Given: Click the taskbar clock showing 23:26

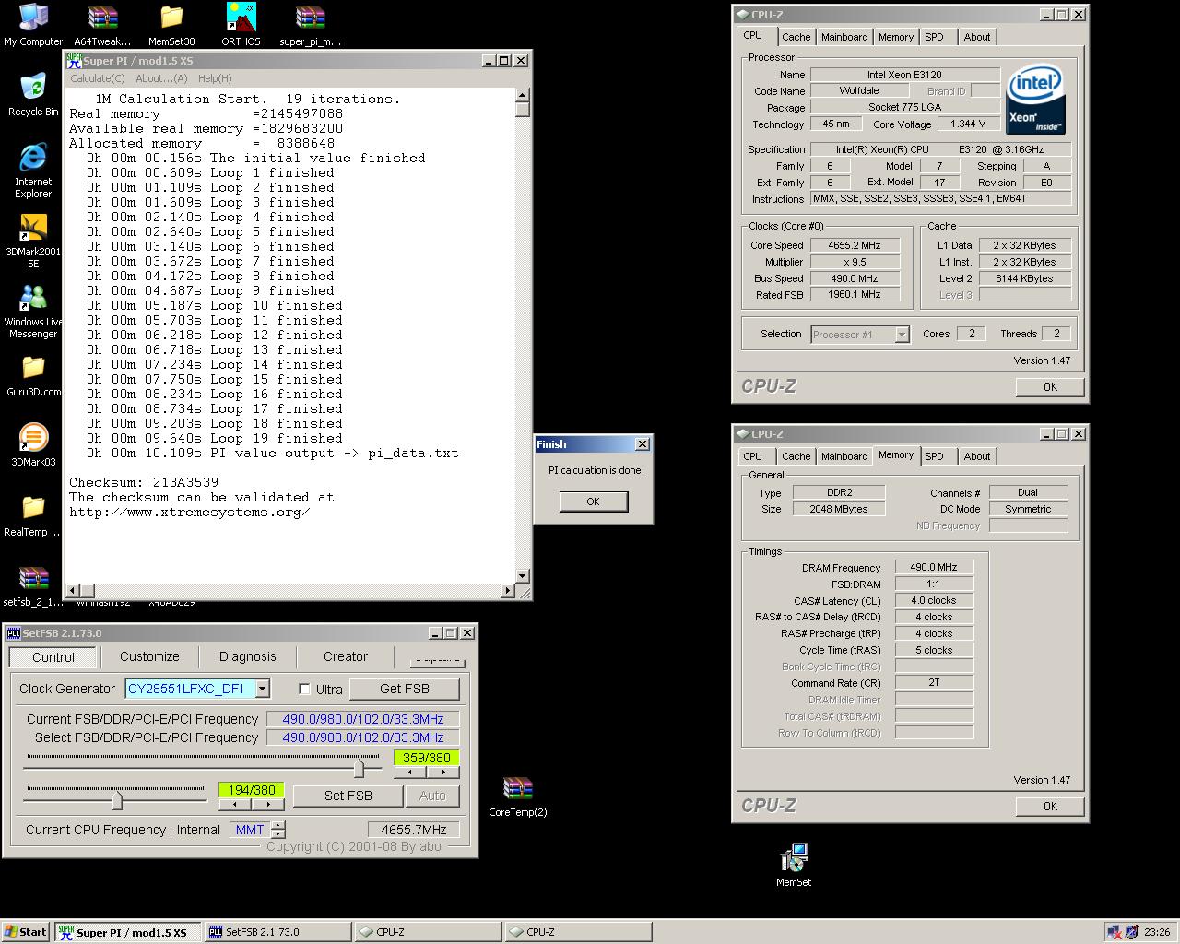Looking at the screenshot, I should [1157, 932].
